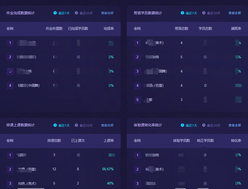
Task: Select the (美术) teacher row in 体验课转化率统计
Action: click(187, 169)
